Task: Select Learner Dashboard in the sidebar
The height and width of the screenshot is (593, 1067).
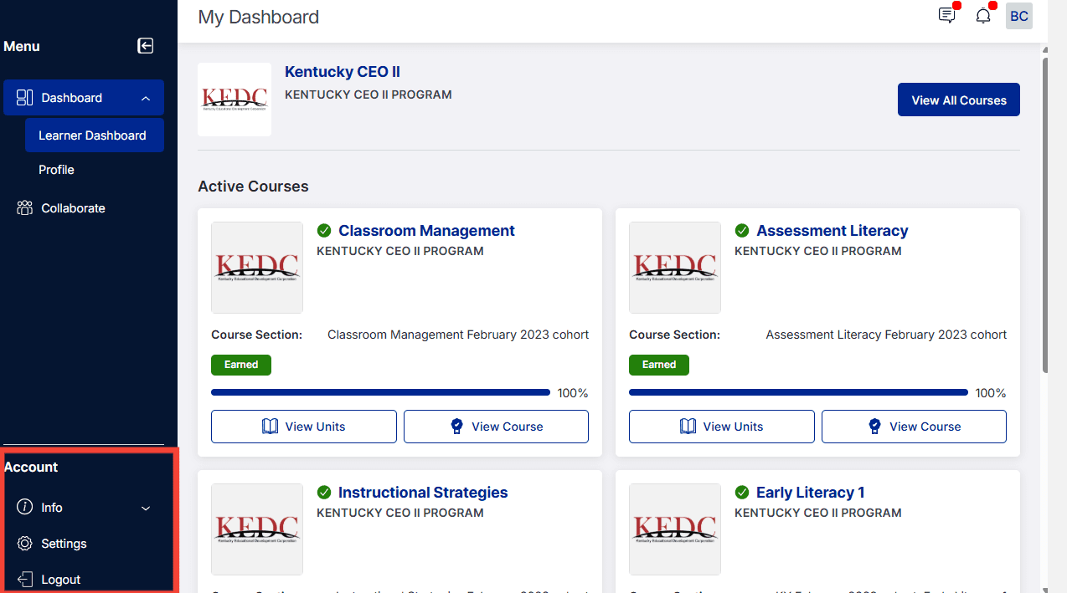Action: click(95, 135)
